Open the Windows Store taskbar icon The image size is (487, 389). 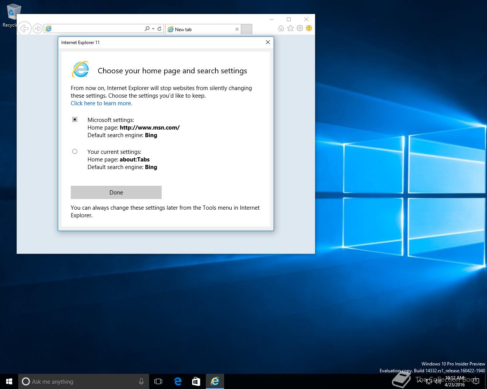196,381
